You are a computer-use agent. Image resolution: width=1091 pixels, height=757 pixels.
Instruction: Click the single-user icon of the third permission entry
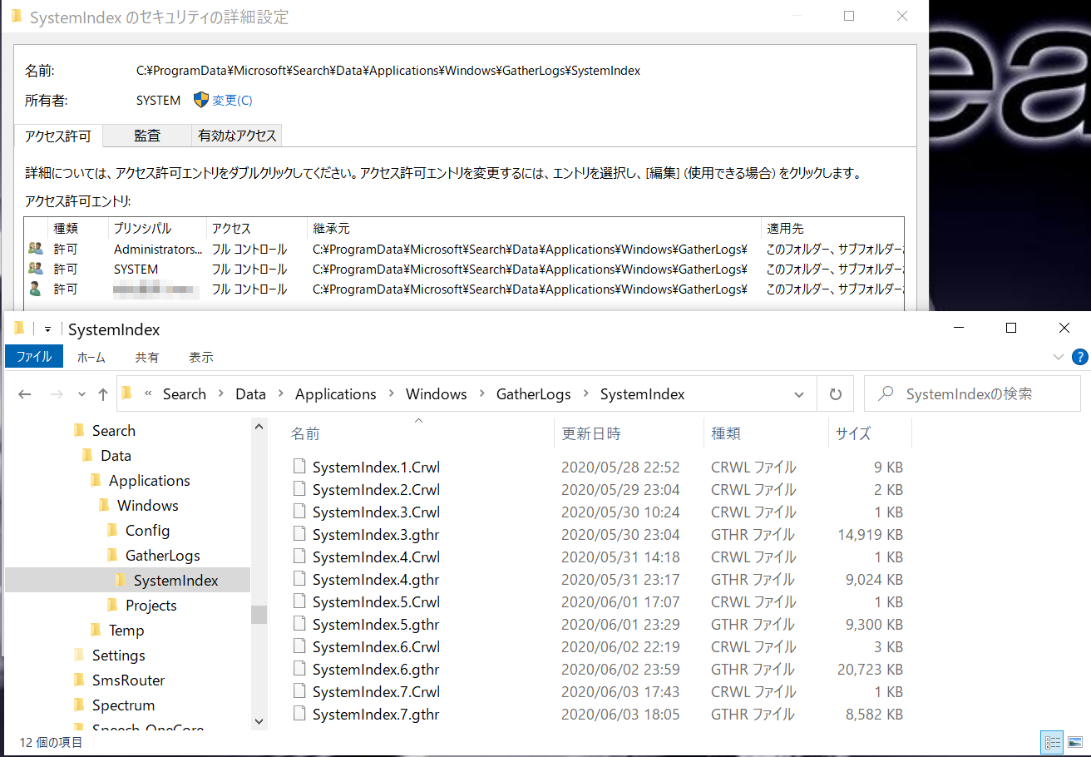pyautogui.click(x=35, y=289)
